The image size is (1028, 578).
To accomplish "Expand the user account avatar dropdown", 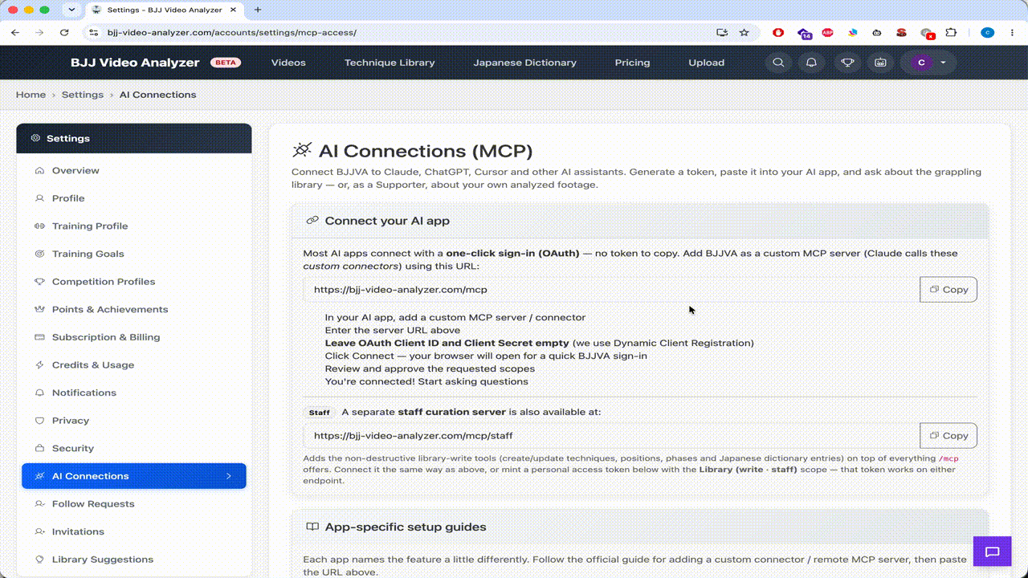I will (928, 63).
